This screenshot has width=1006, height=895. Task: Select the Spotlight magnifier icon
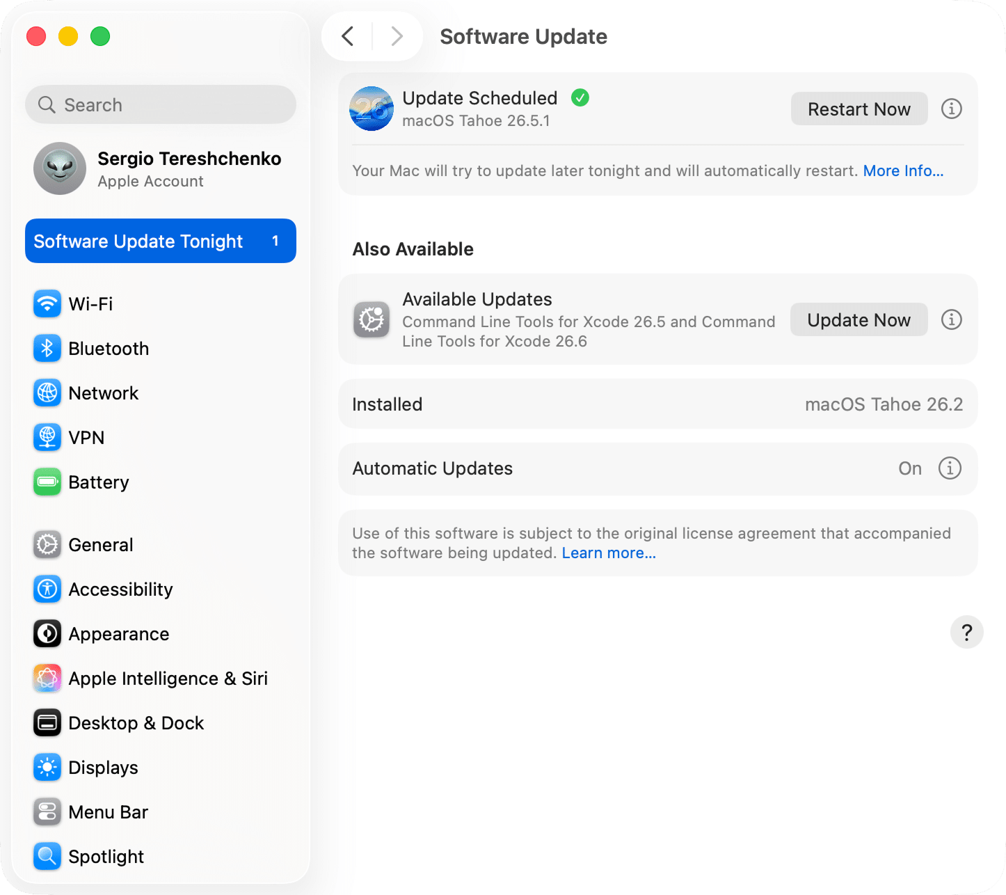tap(47, 857)
